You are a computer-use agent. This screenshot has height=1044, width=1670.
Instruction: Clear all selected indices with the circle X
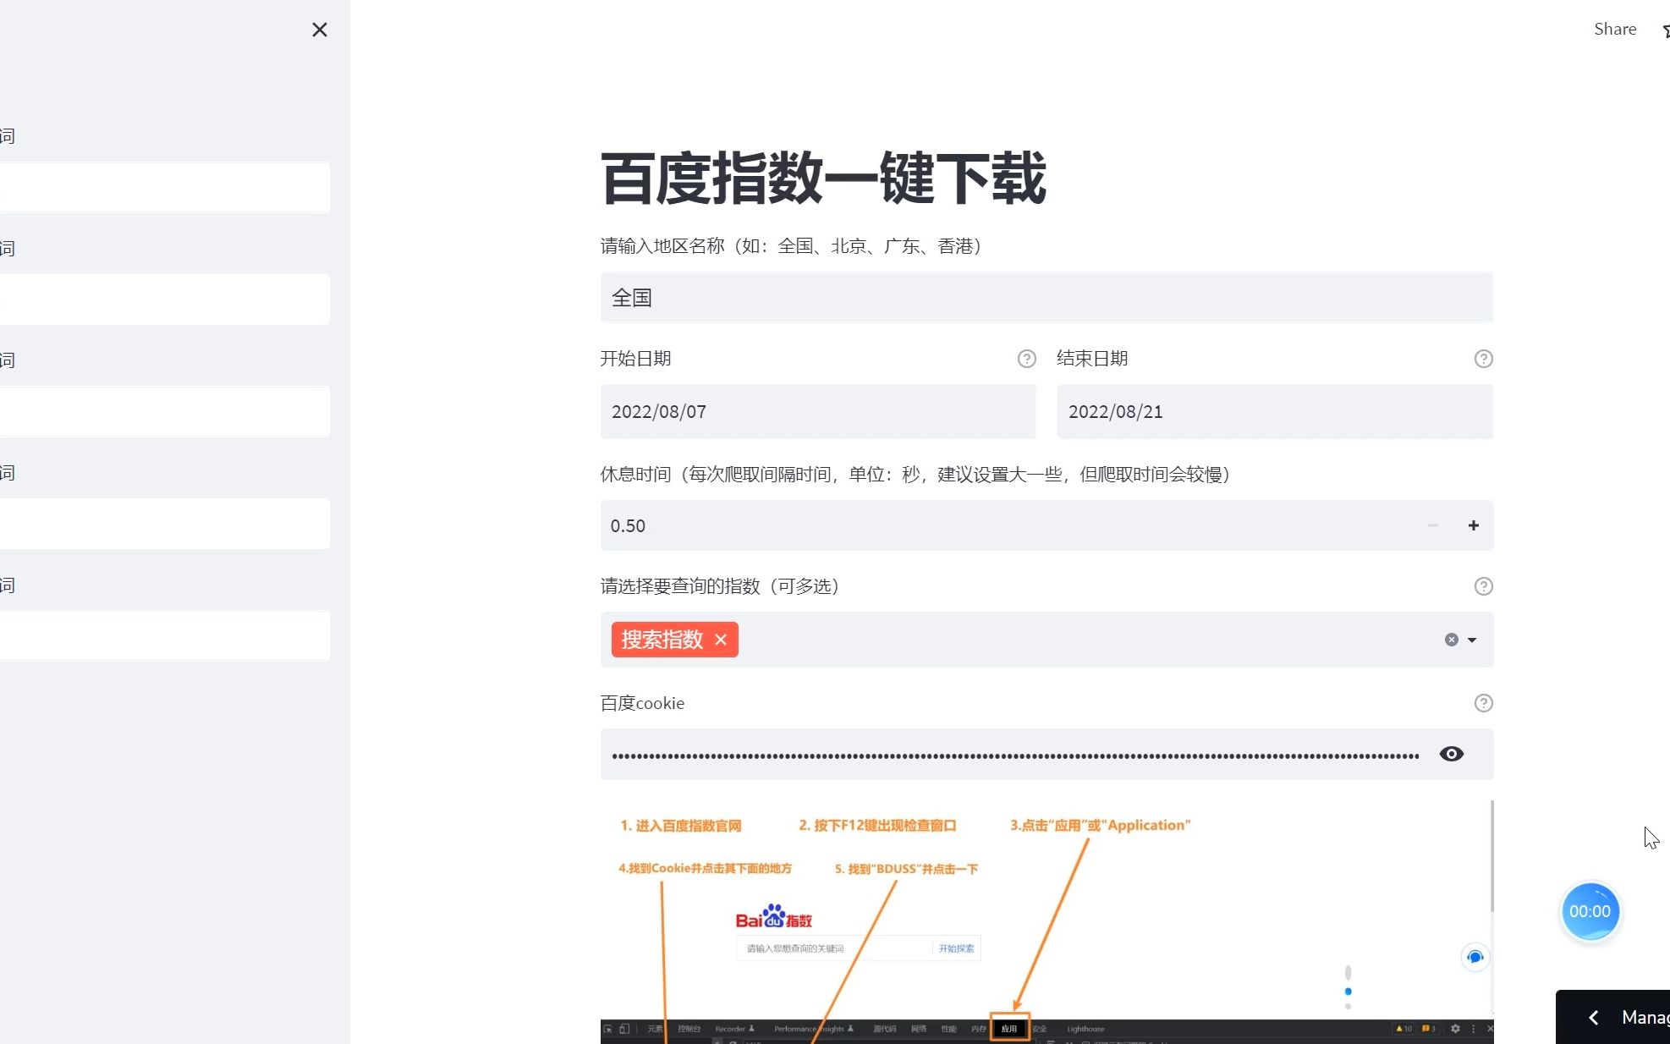pyautogui.click(x=1451, y=640)
